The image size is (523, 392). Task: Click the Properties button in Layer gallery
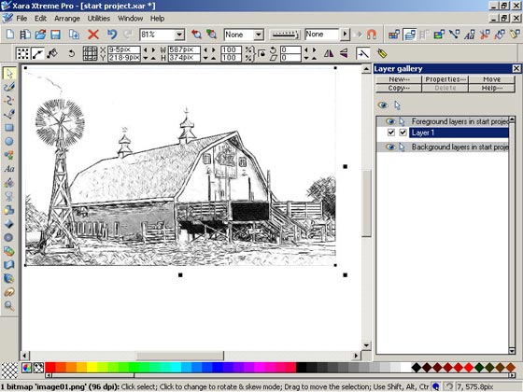445,79
